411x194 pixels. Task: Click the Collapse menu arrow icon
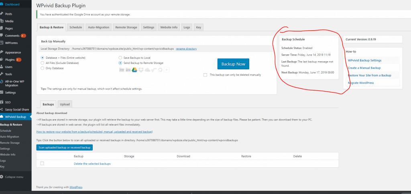pyautogui.click(x=2, y=177)
